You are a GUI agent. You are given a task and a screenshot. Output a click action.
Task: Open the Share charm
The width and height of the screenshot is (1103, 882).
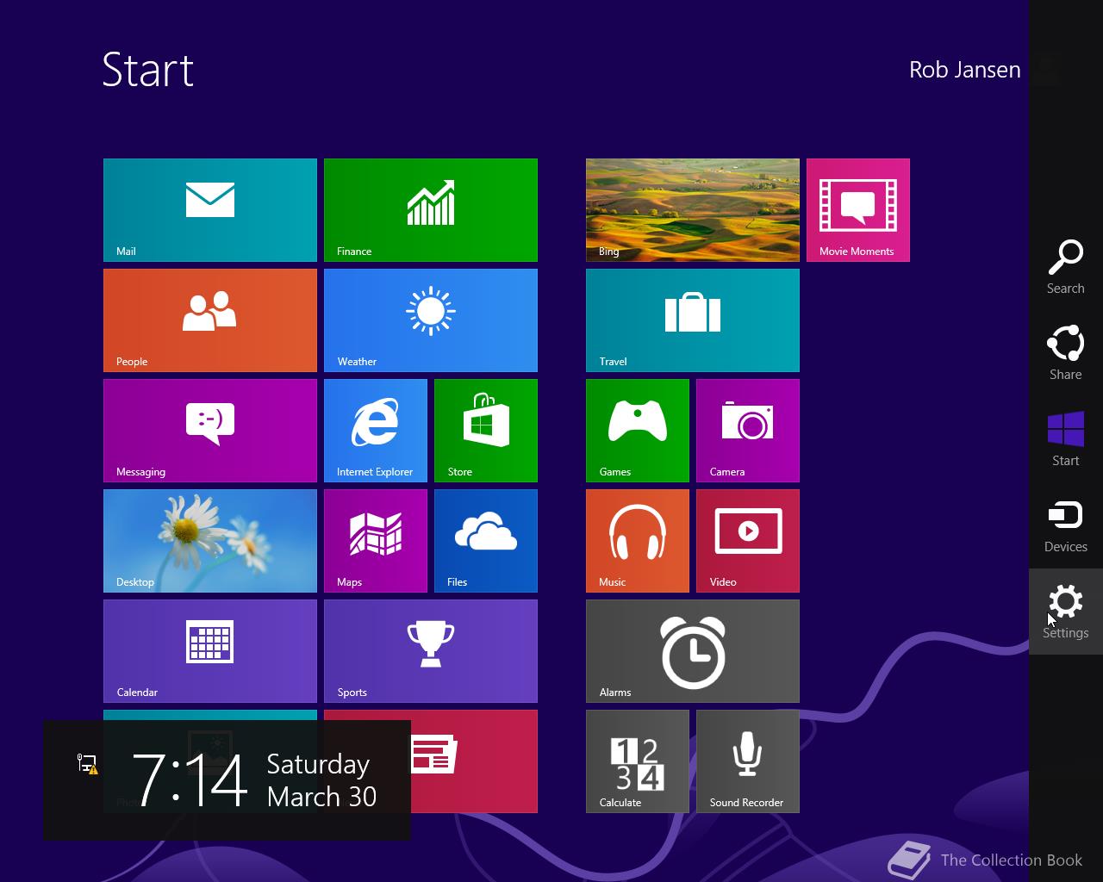1066,353
